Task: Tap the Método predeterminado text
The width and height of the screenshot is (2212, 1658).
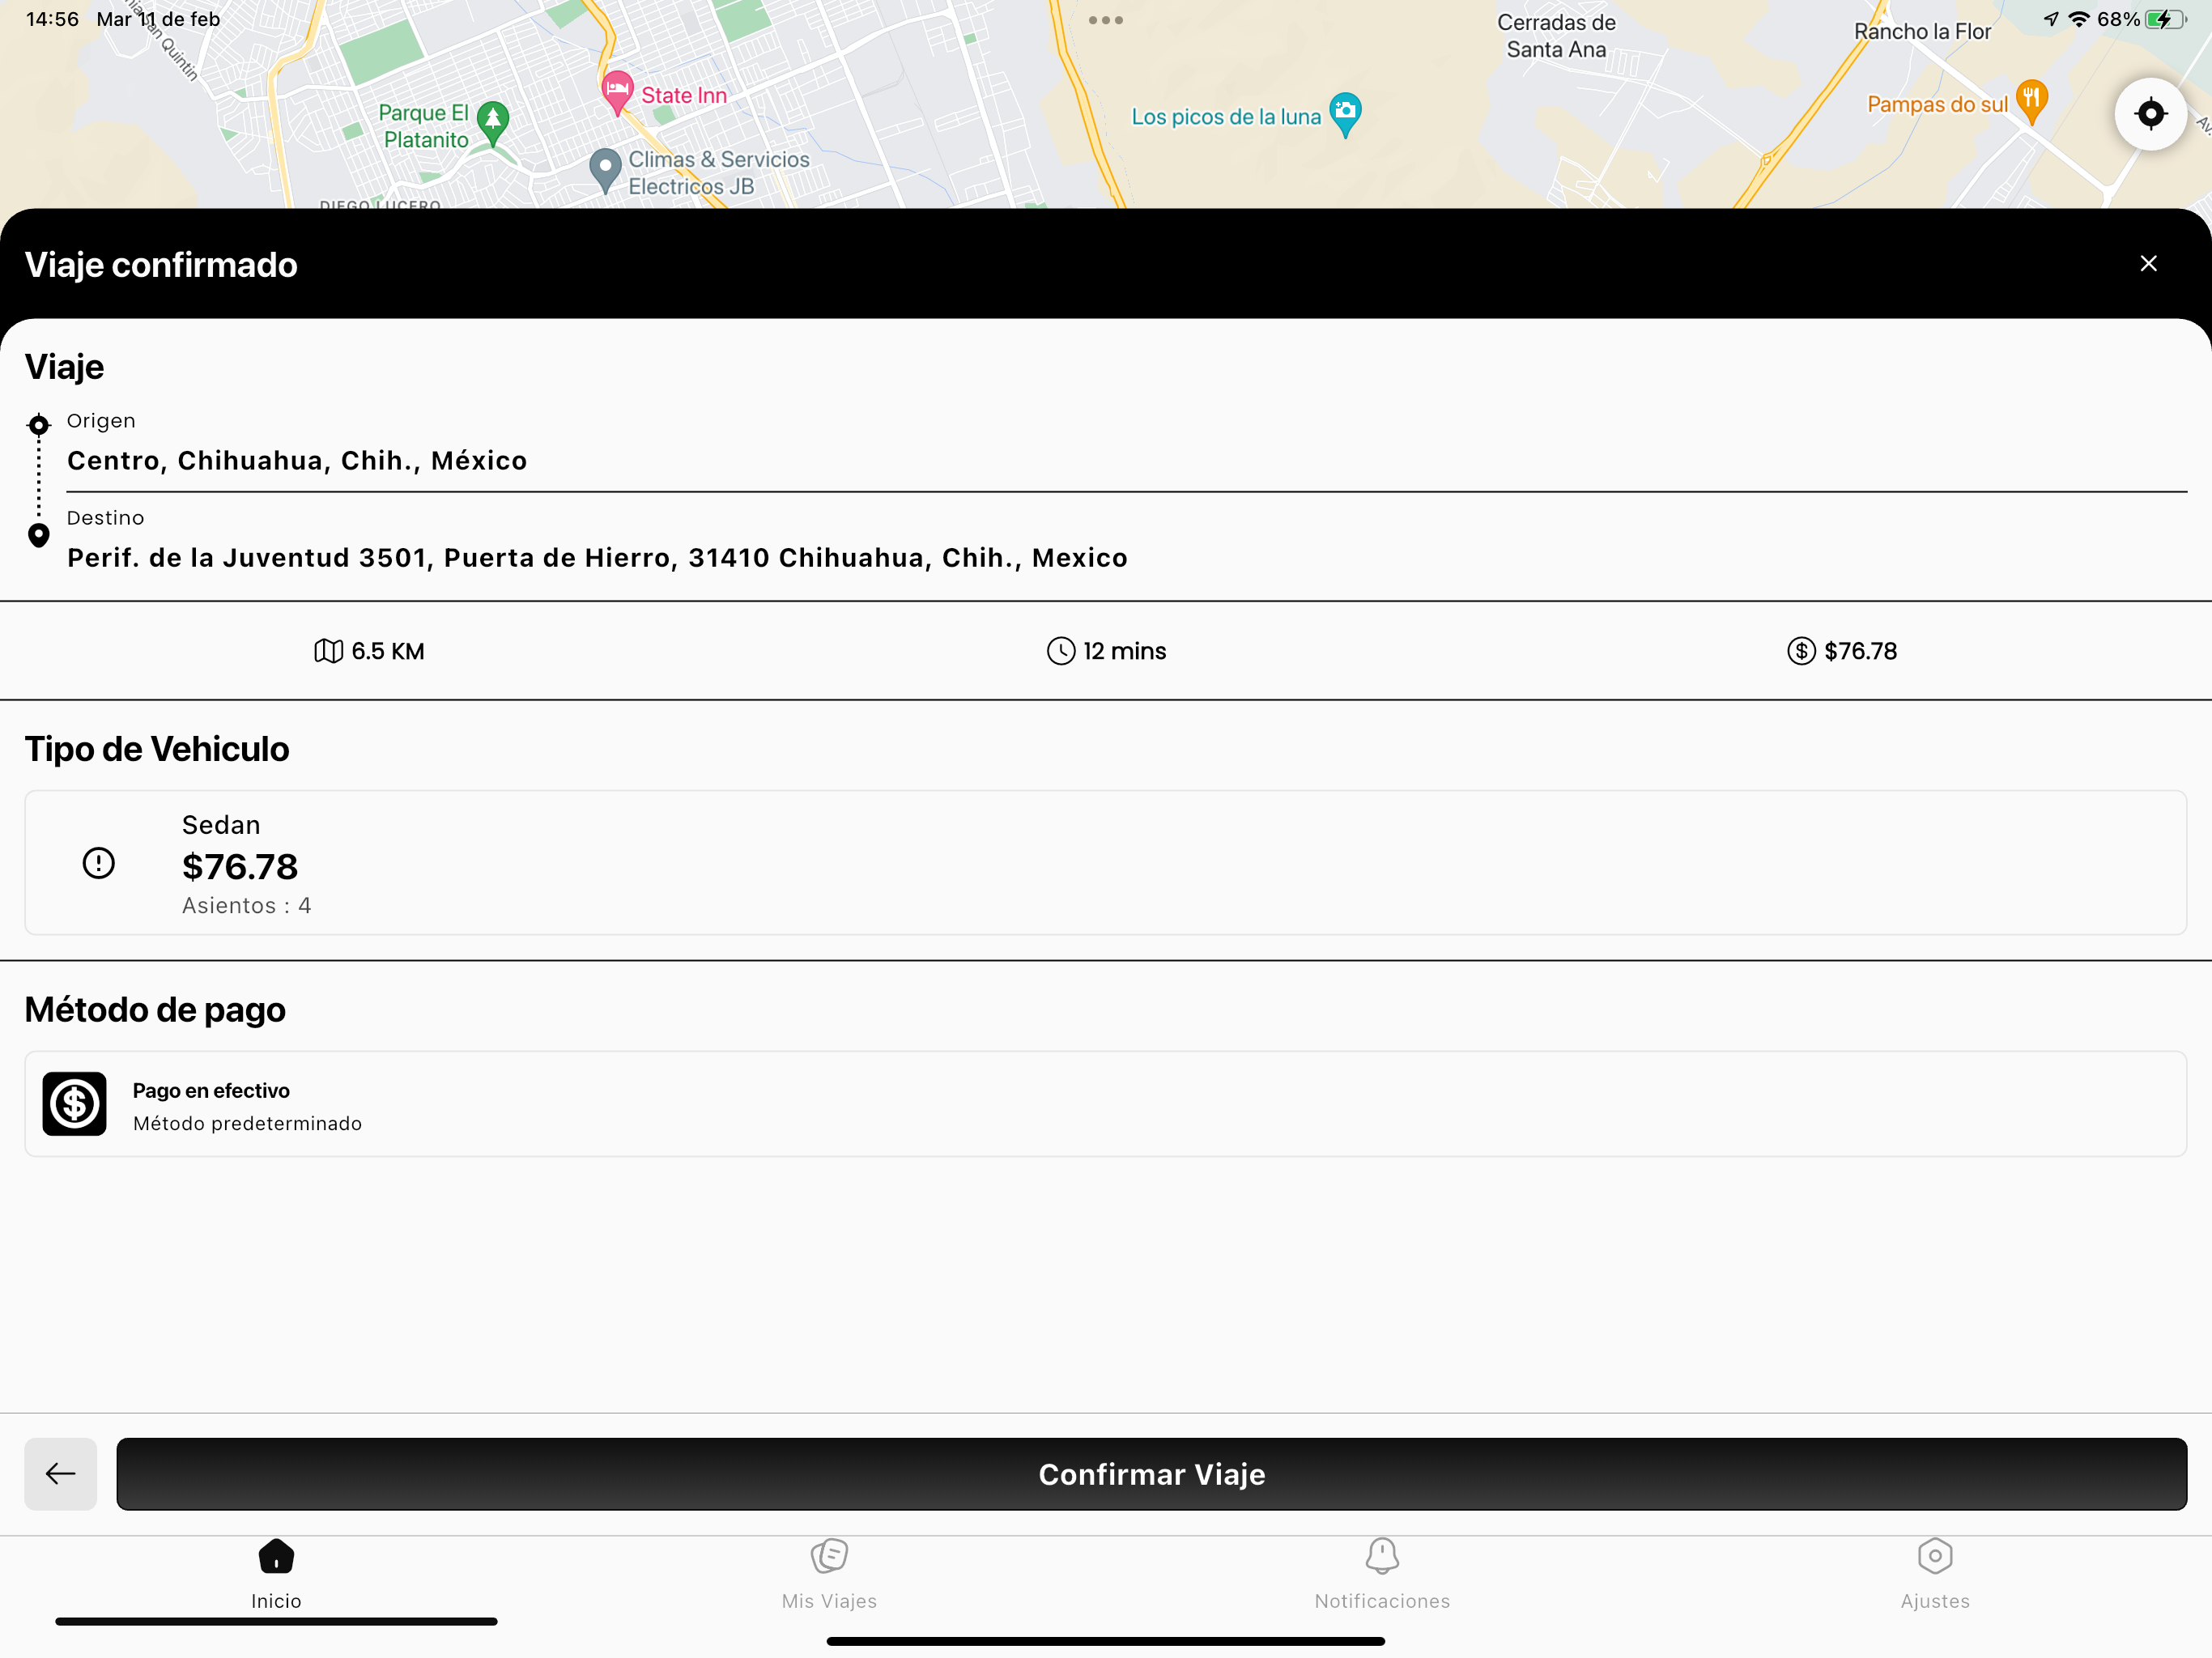Action: coord(247,1123)
